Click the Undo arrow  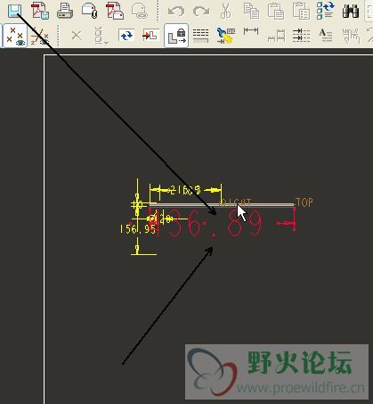pos(176,12)
